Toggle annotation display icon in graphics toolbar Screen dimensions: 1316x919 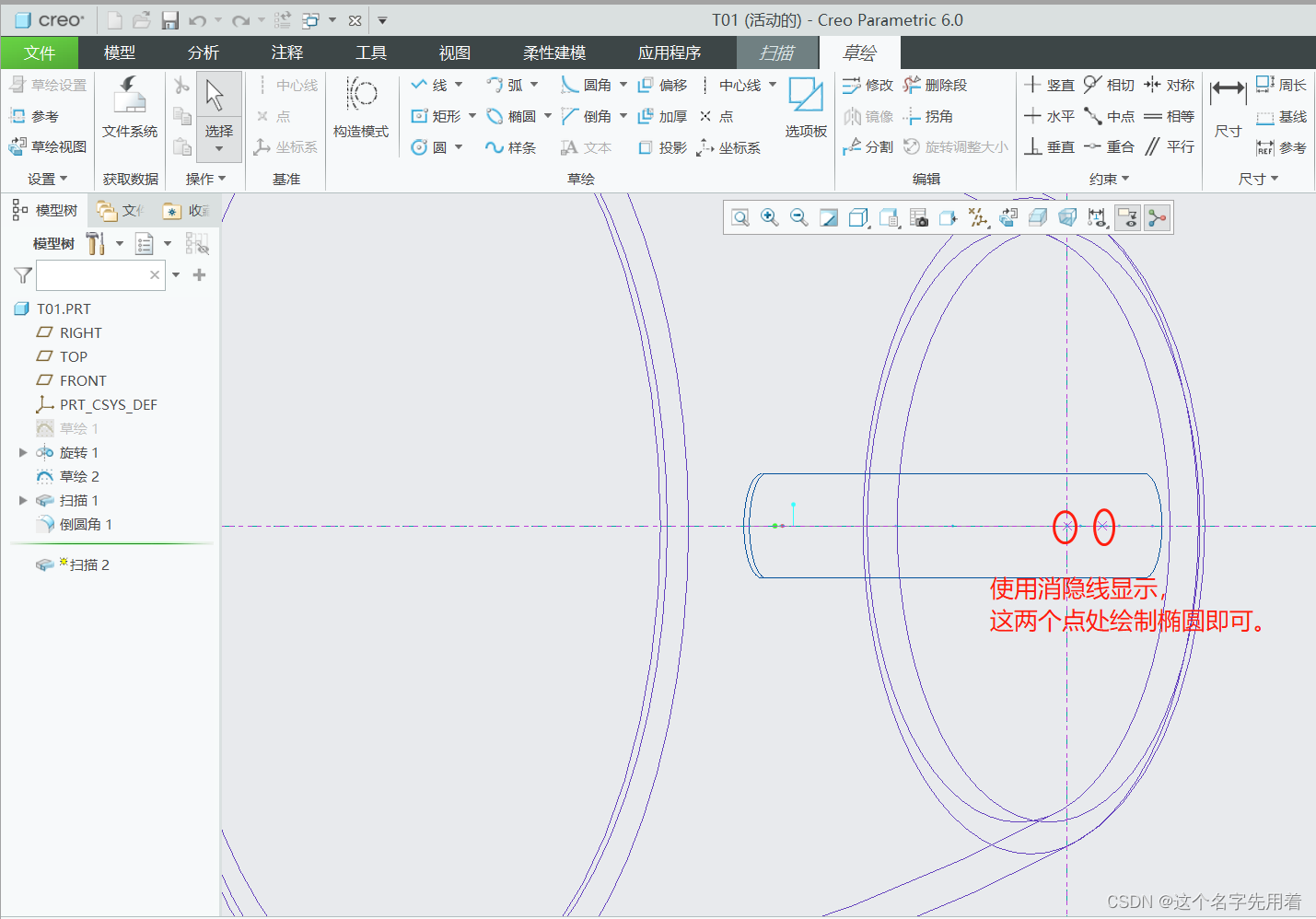pyautogui.click(x=1127, y=217)
